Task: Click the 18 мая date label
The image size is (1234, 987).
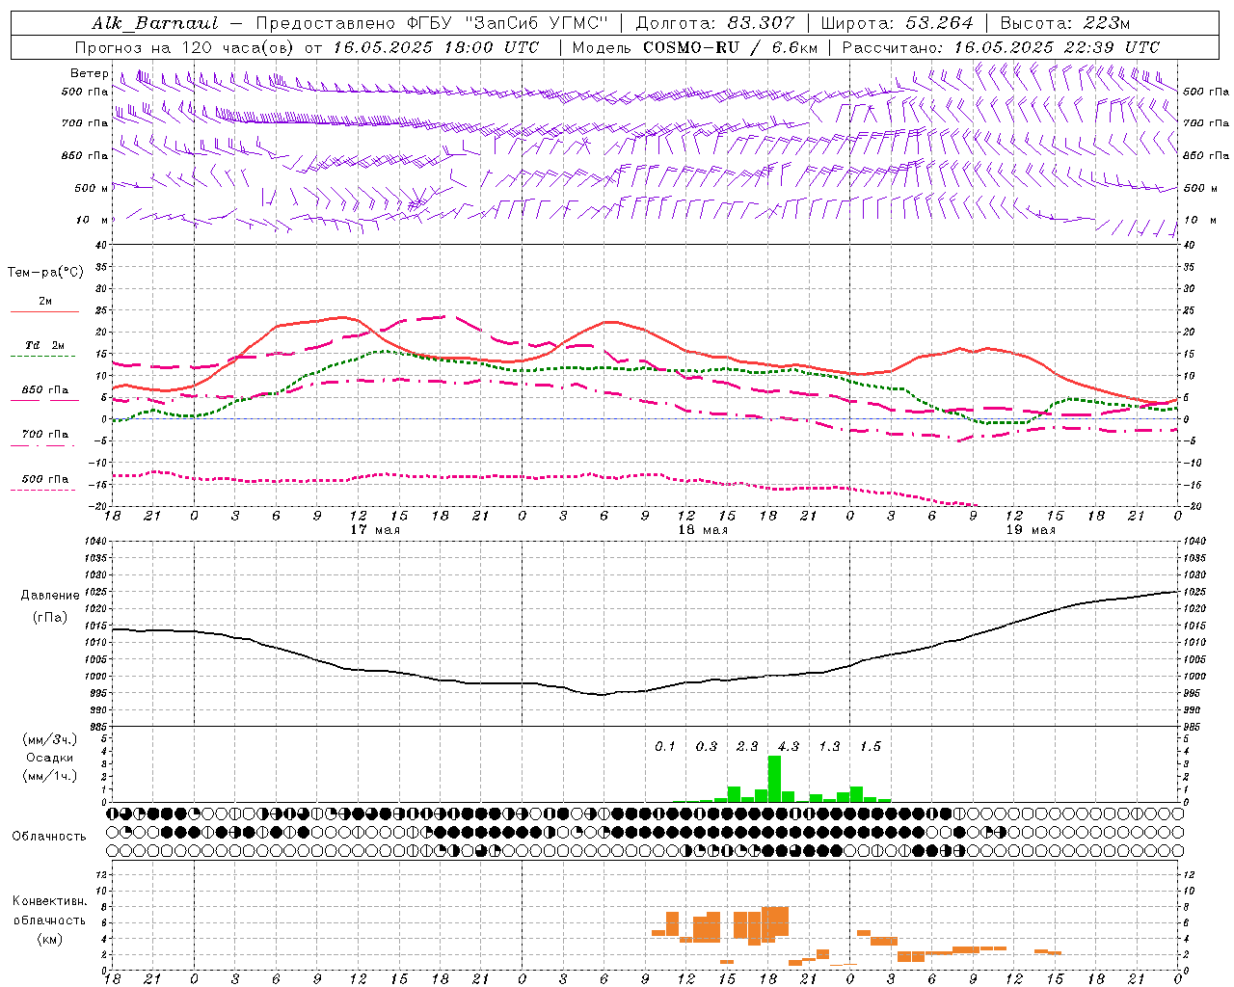Action: (703, 530)
